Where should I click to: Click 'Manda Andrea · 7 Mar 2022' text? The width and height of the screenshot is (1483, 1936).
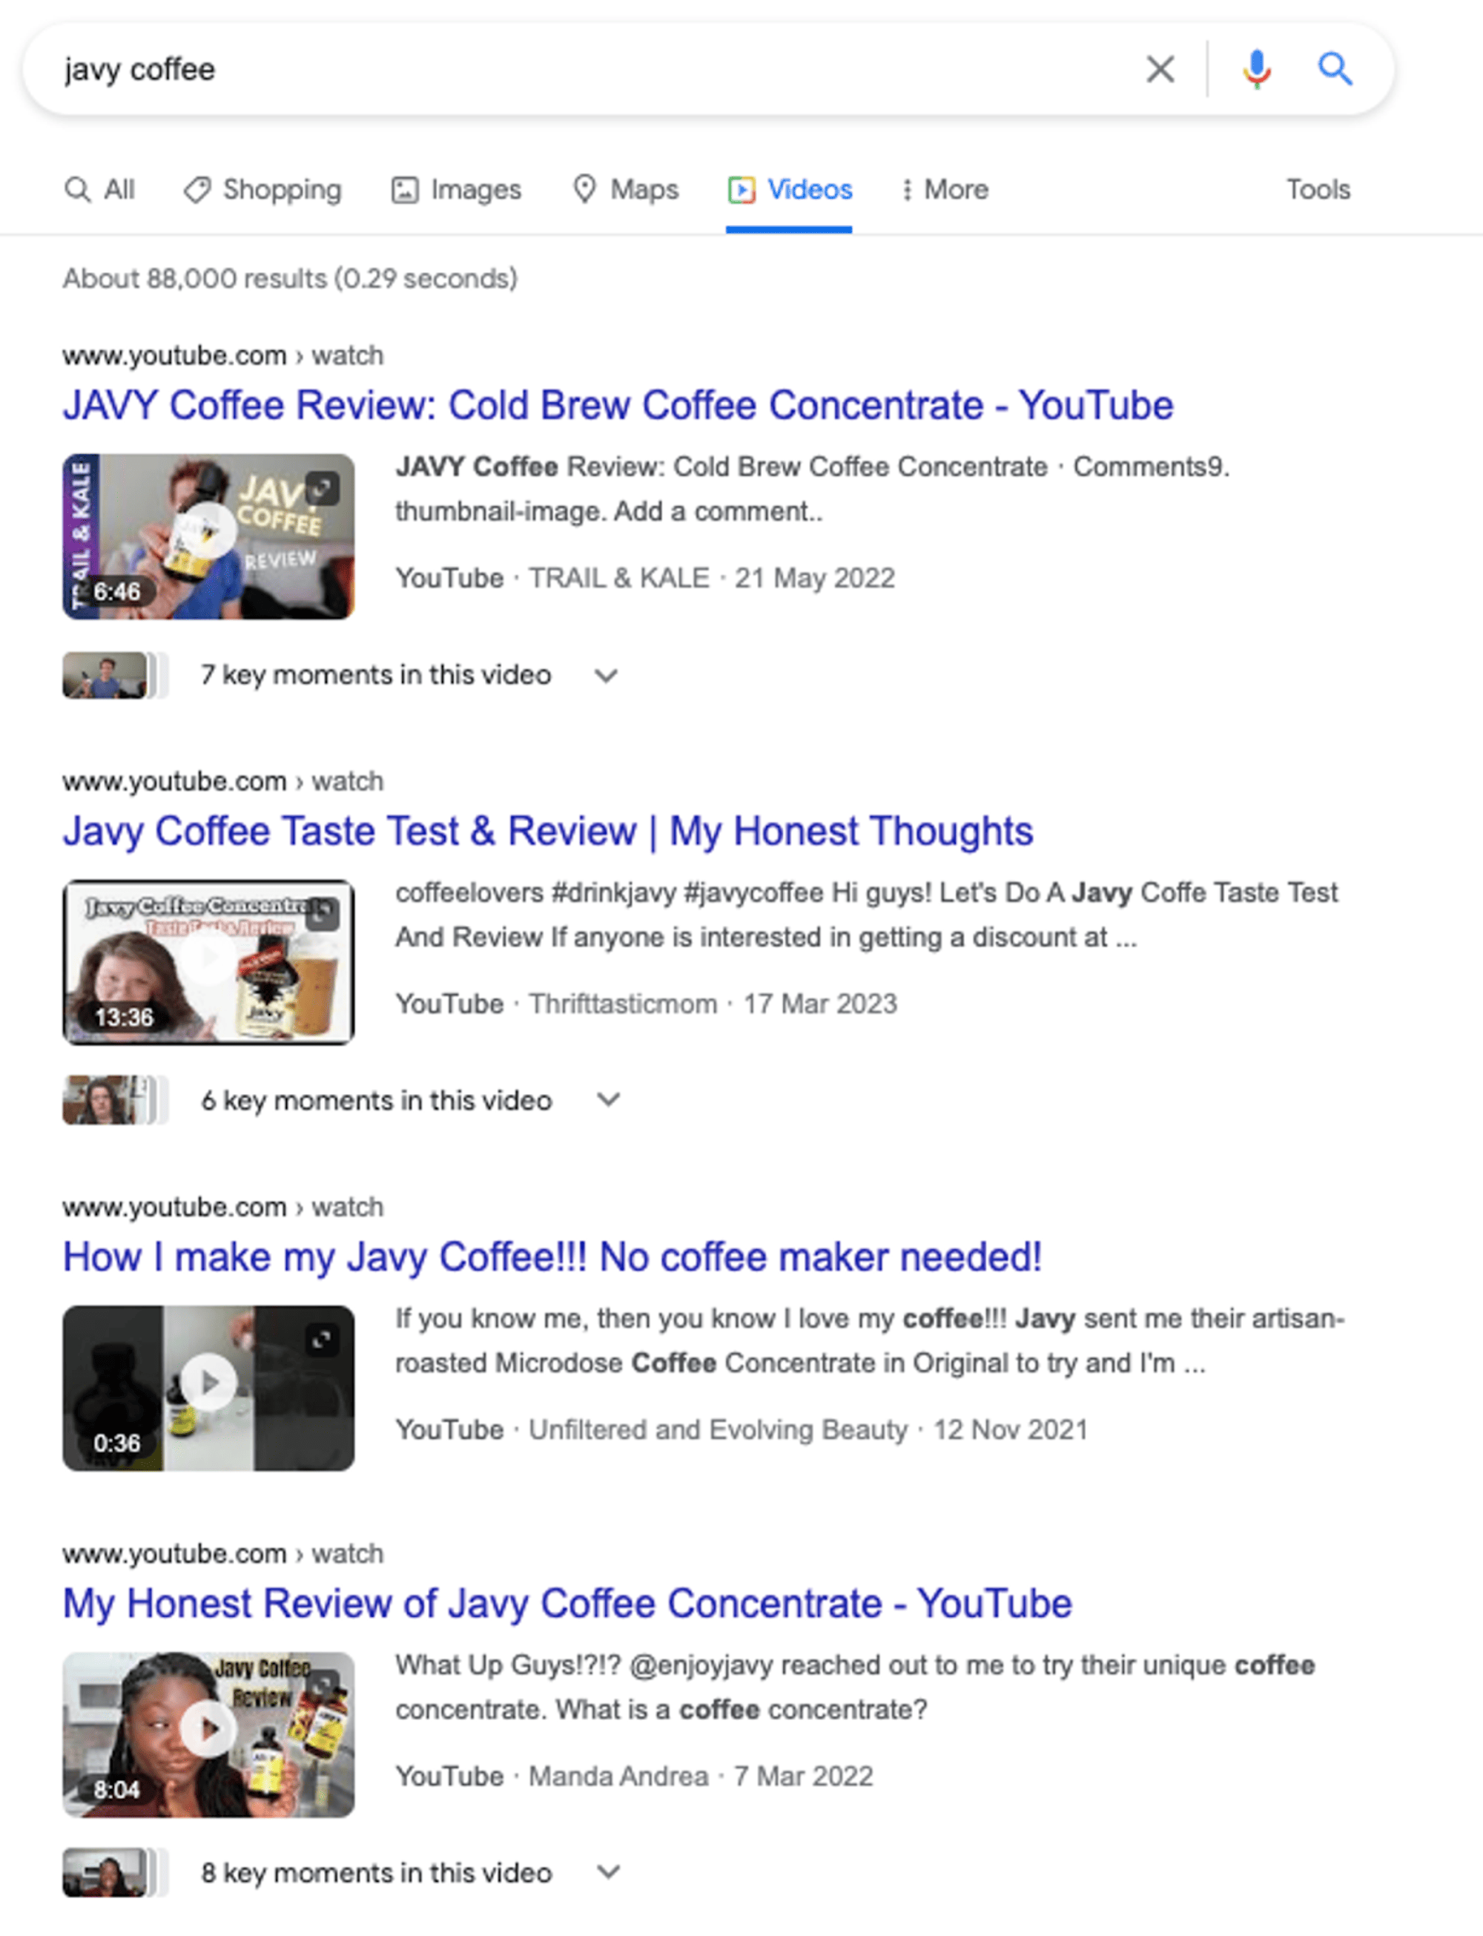point(701,1777)
